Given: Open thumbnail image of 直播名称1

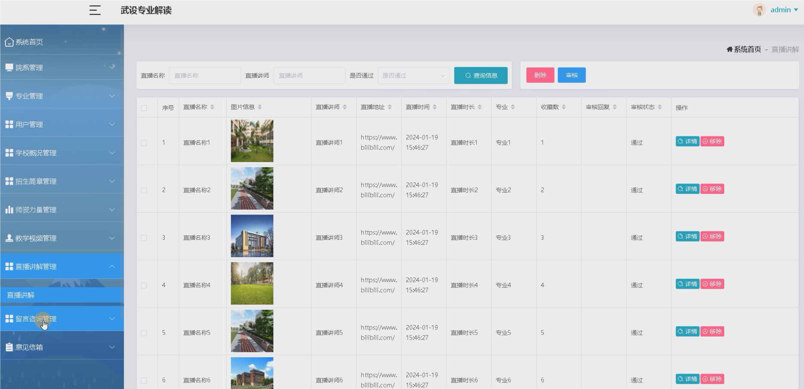Looking at the screenshot, I should coord(252,141).
